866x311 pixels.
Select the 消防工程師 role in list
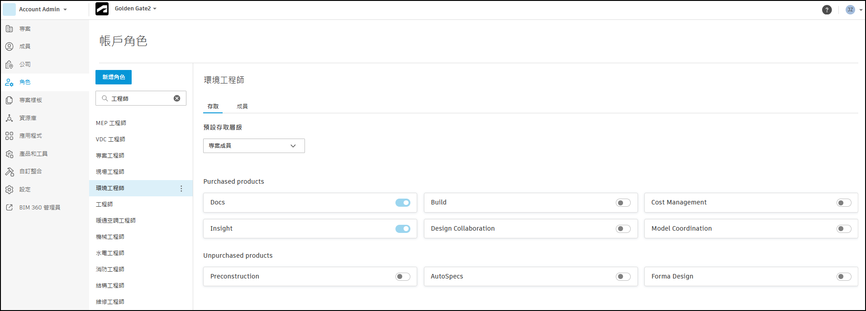click(110, 269)
